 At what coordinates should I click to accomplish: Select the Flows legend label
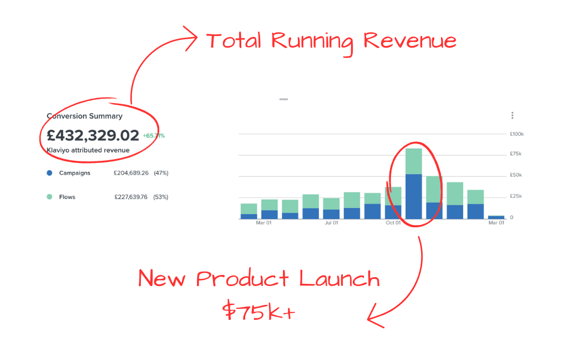(67, 197)
